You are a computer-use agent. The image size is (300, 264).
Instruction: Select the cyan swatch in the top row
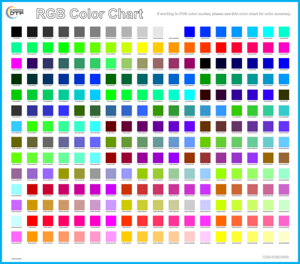[x=268, y=32]
